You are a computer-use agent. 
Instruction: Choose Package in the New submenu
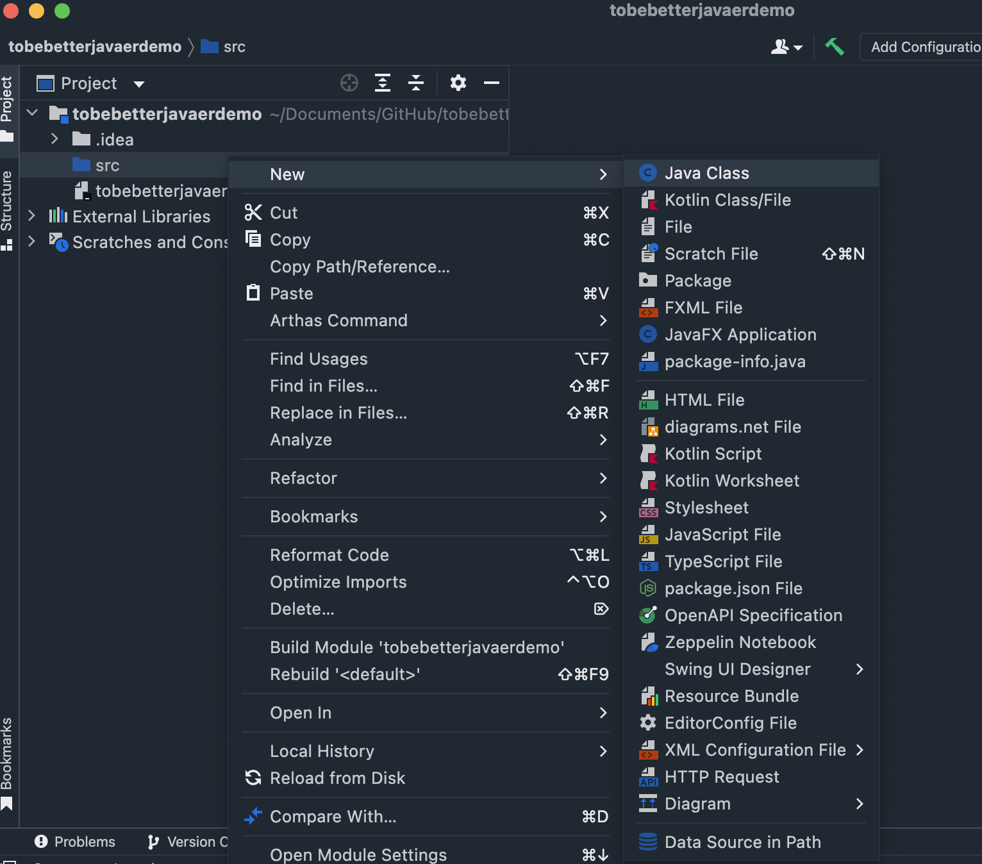(x=697, y=281)
